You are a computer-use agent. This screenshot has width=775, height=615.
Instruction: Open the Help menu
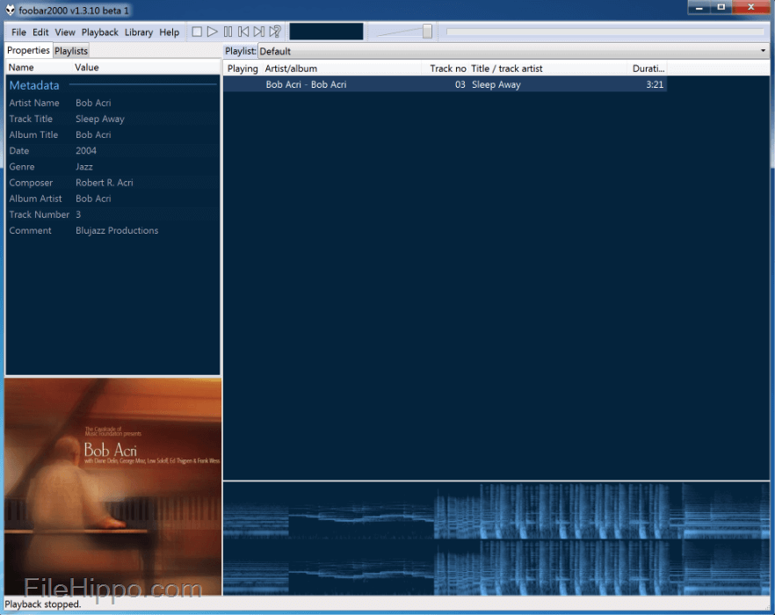coord(169,33)
